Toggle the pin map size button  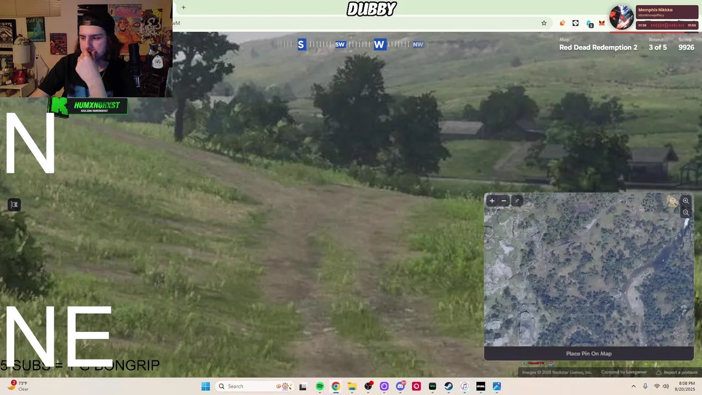(x=517, y=201)
